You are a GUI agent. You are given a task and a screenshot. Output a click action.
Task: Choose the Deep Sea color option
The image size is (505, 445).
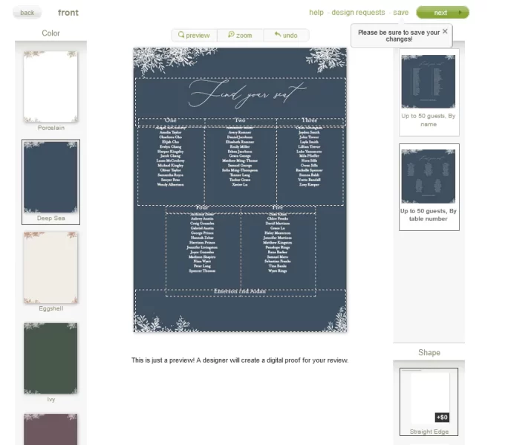tap(50, 178)
